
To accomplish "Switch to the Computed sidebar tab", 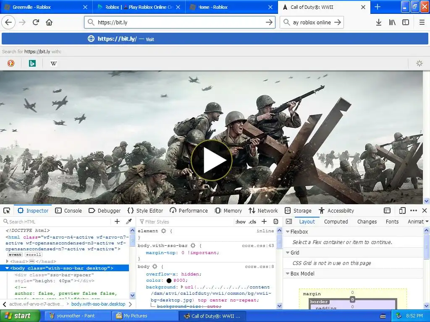I will tap(336, 221).
